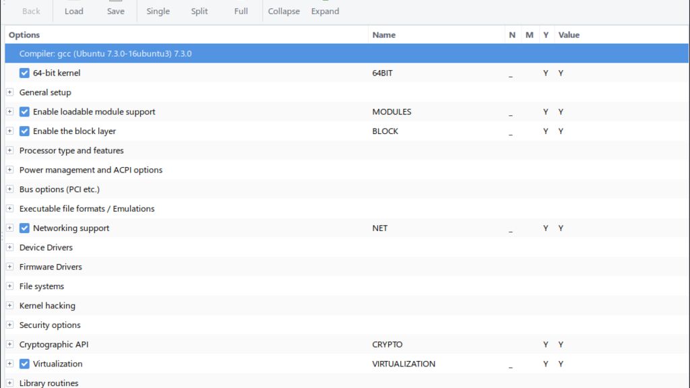This screenshot has width=690, height=388.
Task: Select the General setup row label
Action: coord(45,92)
